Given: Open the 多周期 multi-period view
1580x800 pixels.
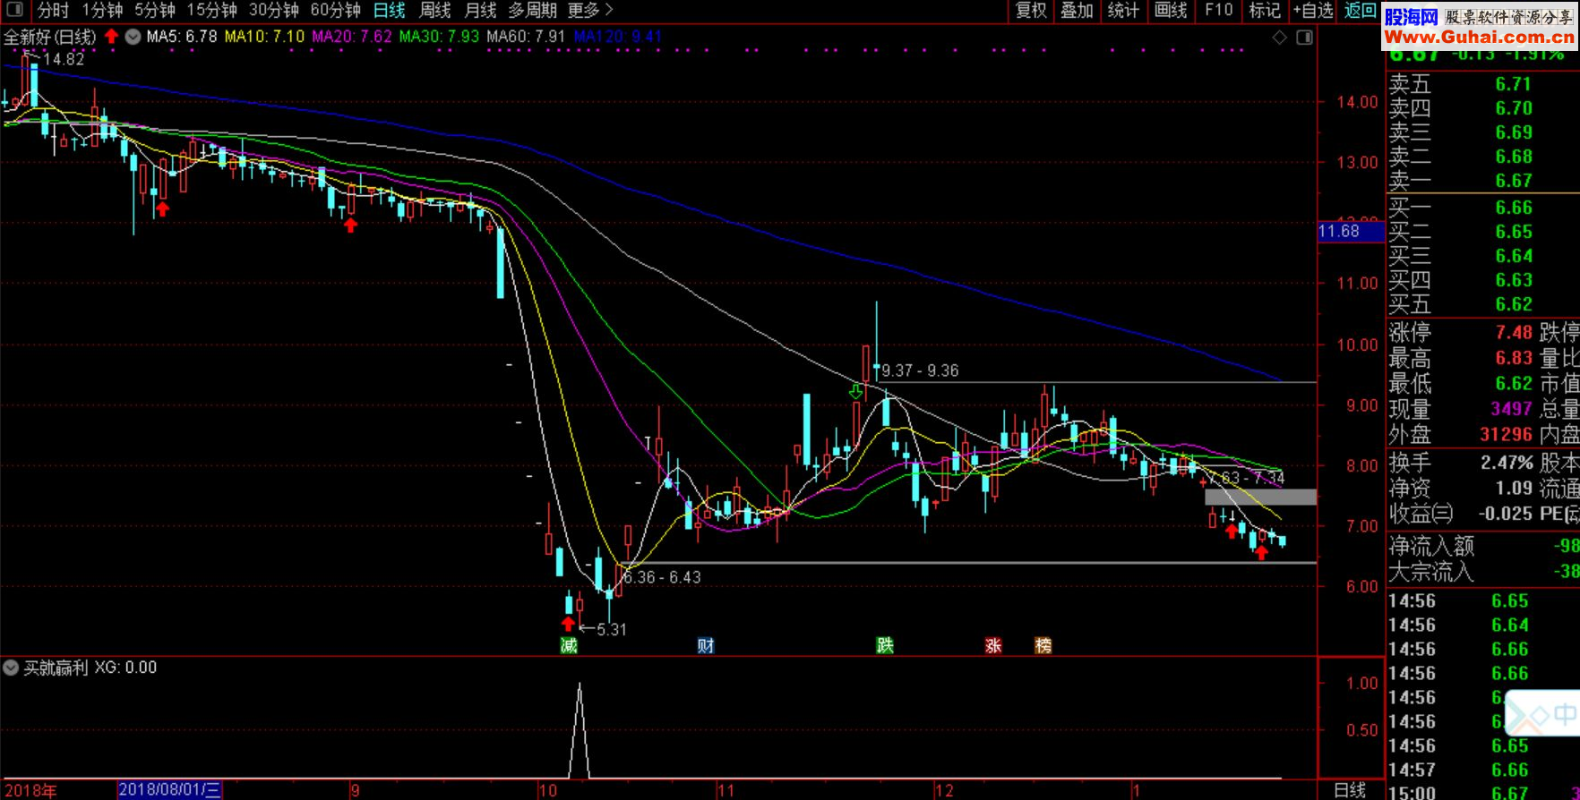Looking at the screenshot, I should pos(533,11).
